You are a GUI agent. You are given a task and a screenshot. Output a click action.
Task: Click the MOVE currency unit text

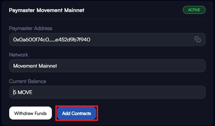point(25,92)
